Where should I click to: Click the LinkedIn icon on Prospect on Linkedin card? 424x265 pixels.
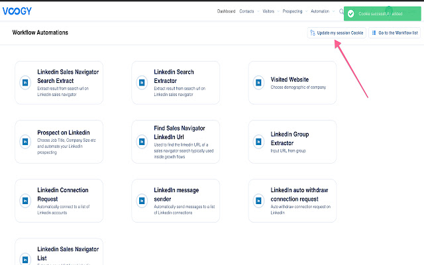25,140
